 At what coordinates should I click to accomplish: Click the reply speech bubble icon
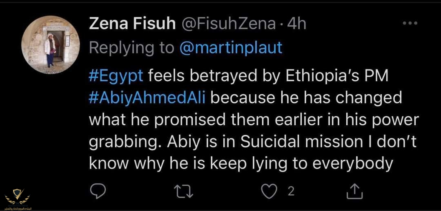98,190
